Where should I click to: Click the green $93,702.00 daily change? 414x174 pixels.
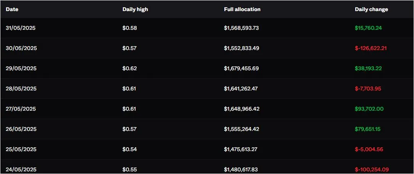(369, 109)
